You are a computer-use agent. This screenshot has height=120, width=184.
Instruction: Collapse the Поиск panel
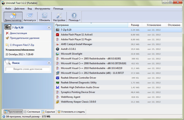point(49,63)
